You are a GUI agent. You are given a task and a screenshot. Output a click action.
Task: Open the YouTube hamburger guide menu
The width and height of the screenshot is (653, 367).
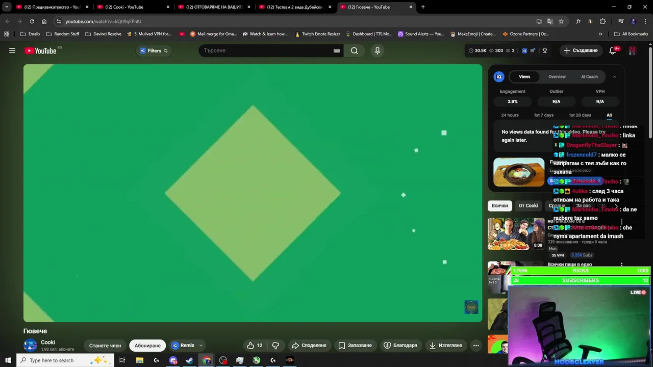point(12,50)
